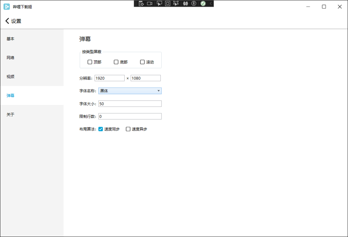Close the 哔哩下载姬 window

tap(340, 7)
